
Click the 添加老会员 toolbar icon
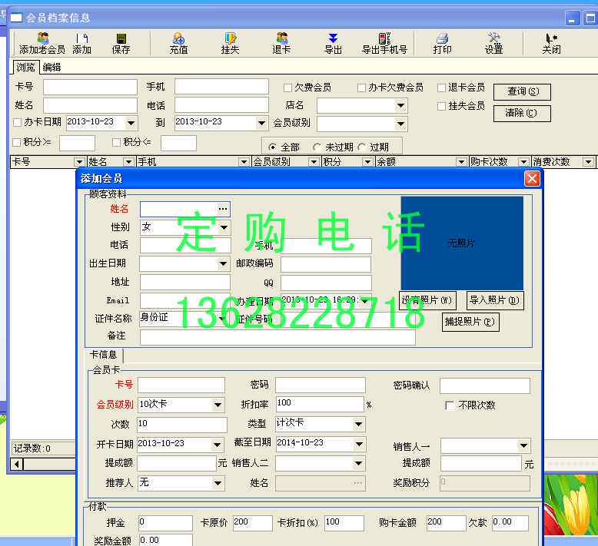tap(42, 43)
